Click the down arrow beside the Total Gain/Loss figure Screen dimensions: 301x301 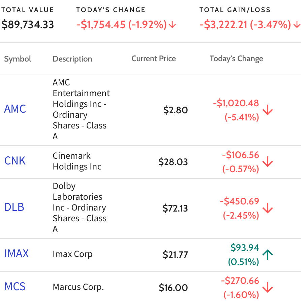pos(297,25)
